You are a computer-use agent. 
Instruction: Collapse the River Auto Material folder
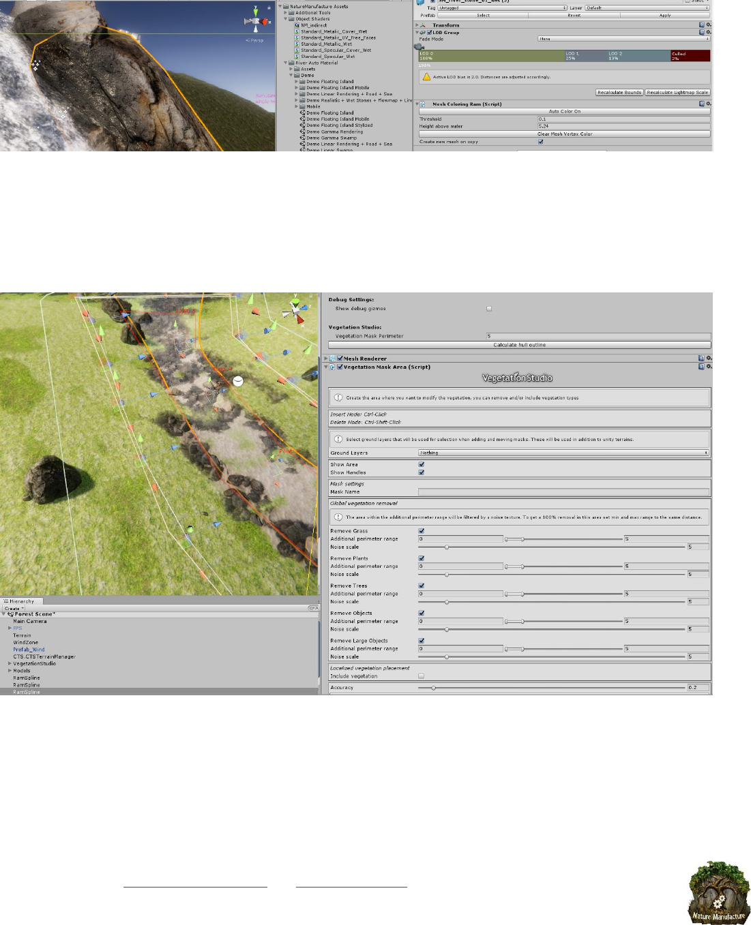(286, 63)
